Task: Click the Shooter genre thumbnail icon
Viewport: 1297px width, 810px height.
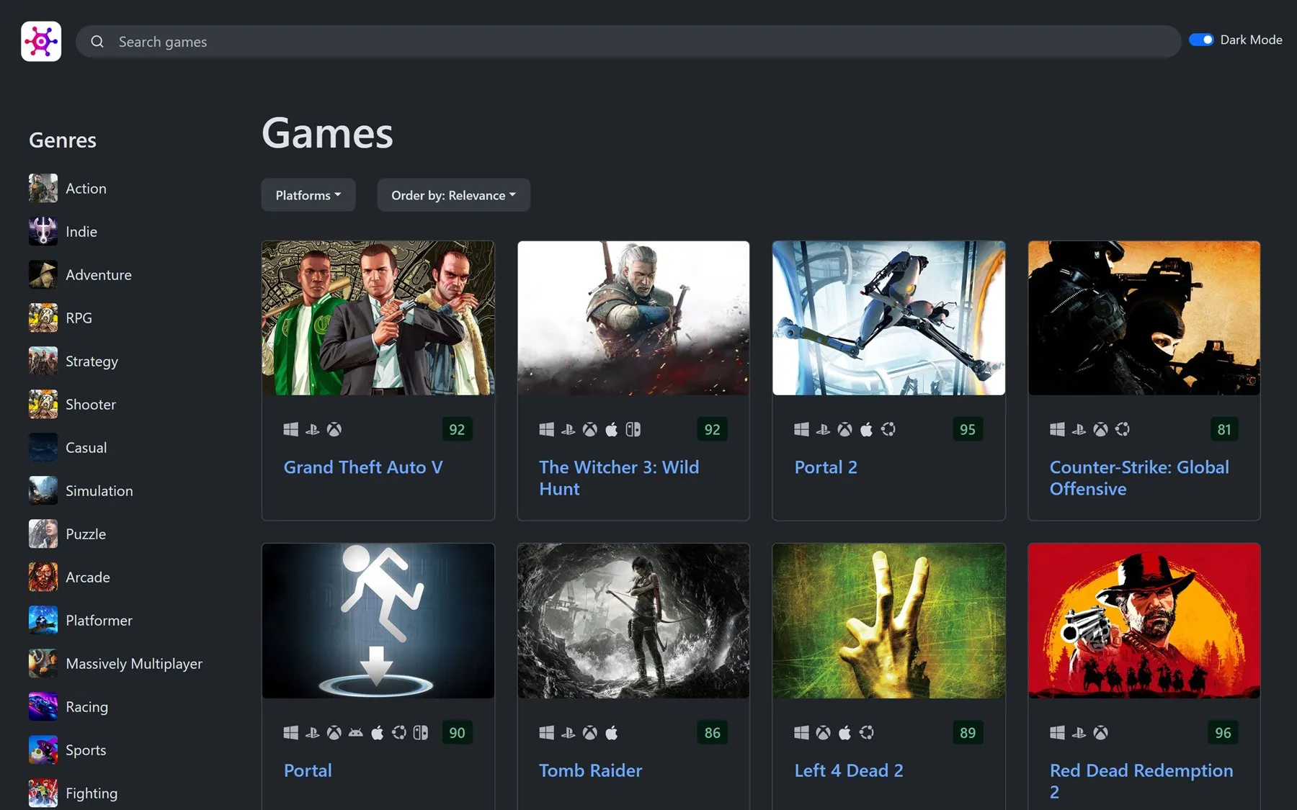Action: tap(43, 404)
